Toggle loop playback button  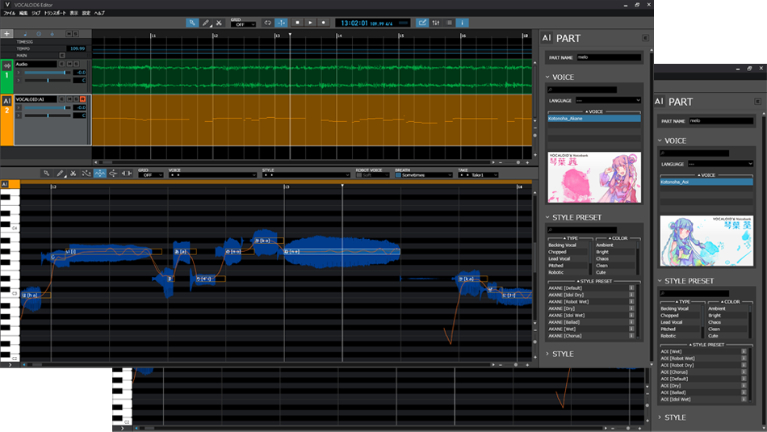click(267, 23)
